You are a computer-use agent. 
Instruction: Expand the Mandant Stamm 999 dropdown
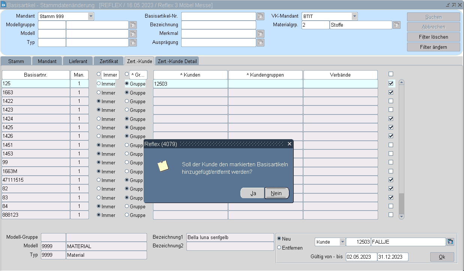(91, 16)
